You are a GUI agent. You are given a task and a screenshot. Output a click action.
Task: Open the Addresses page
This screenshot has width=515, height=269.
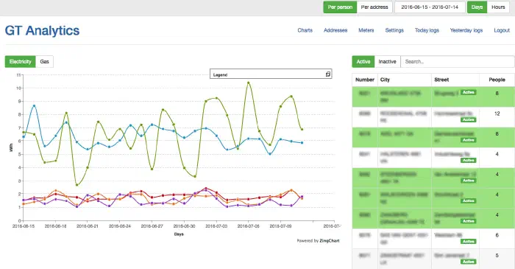click(335, 30)
